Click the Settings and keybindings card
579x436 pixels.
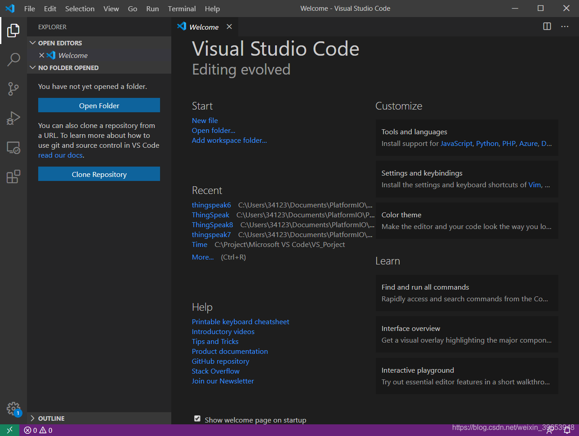tap(467, 179)
